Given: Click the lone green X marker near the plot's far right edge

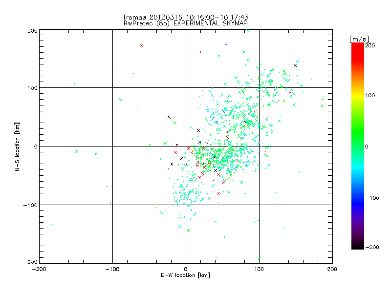Looking at the screenshot, I should pyautogui.click(x=322, y=106).
